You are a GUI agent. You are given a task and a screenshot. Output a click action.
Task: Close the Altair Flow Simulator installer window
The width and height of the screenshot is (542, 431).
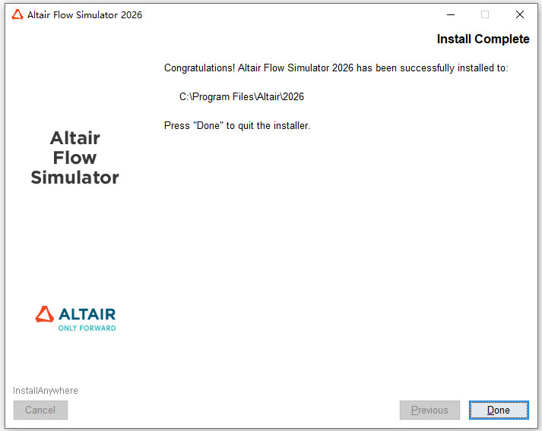coord(519,15)
